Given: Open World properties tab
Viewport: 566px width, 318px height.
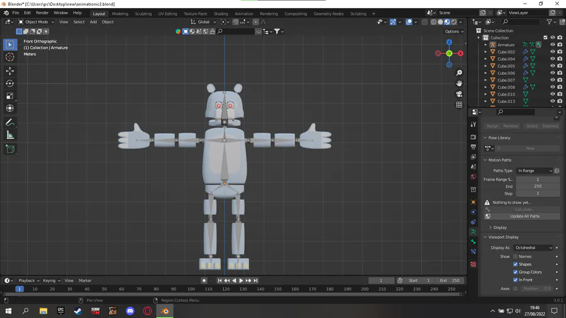Looking at the screenshot, I should 473,177.
